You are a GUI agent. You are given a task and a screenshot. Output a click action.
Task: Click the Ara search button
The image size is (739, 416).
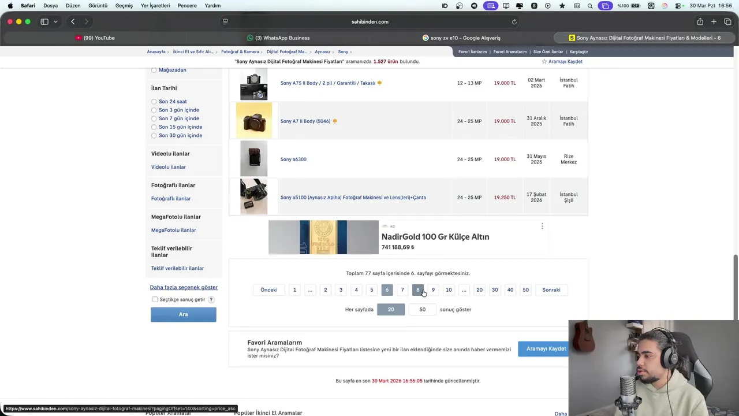[184, 314]
